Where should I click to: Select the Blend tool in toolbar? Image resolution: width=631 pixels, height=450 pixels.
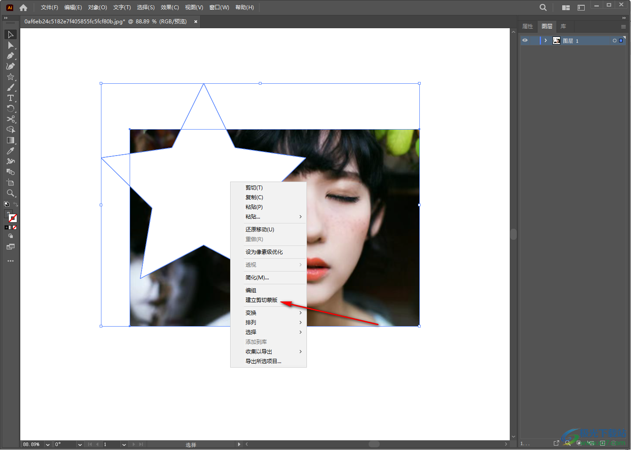[11, 172]
